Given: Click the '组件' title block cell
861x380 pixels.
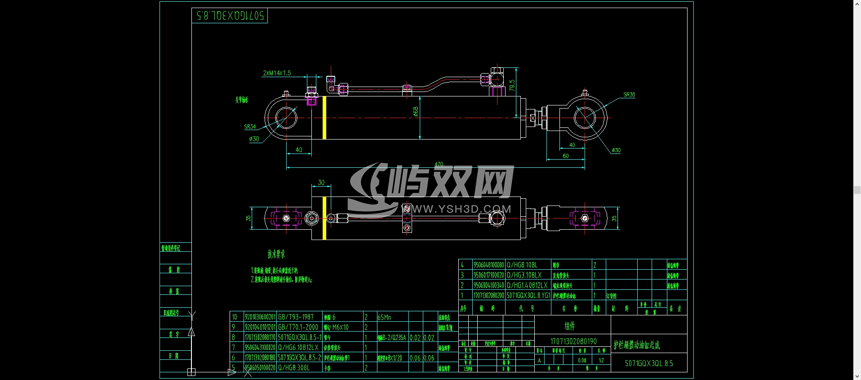Looking at the screenshot, I should pos(570,326).
